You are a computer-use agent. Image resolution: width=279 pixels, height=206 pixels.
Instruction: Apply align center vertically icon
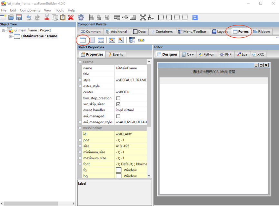pos(125,17)
